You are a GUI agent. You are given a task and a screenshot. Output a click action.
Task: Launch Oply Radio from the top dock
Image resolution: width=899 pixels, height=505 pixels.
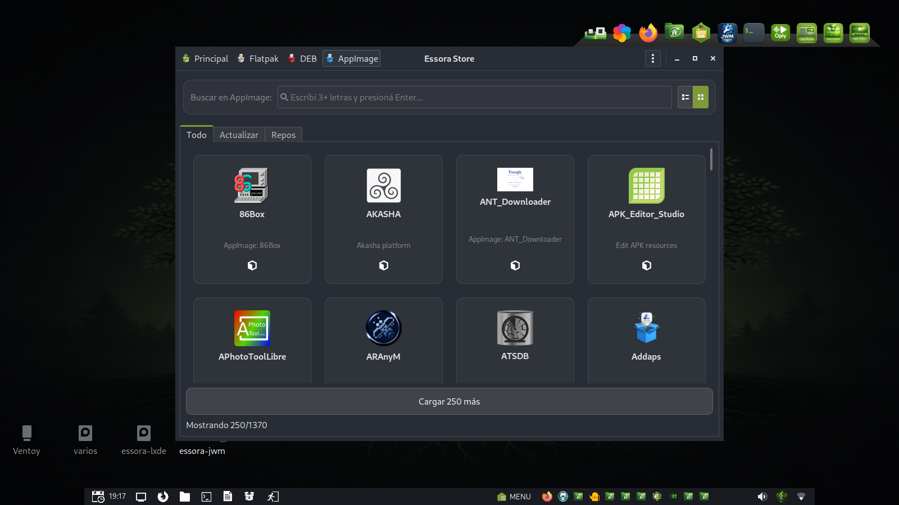807,33
